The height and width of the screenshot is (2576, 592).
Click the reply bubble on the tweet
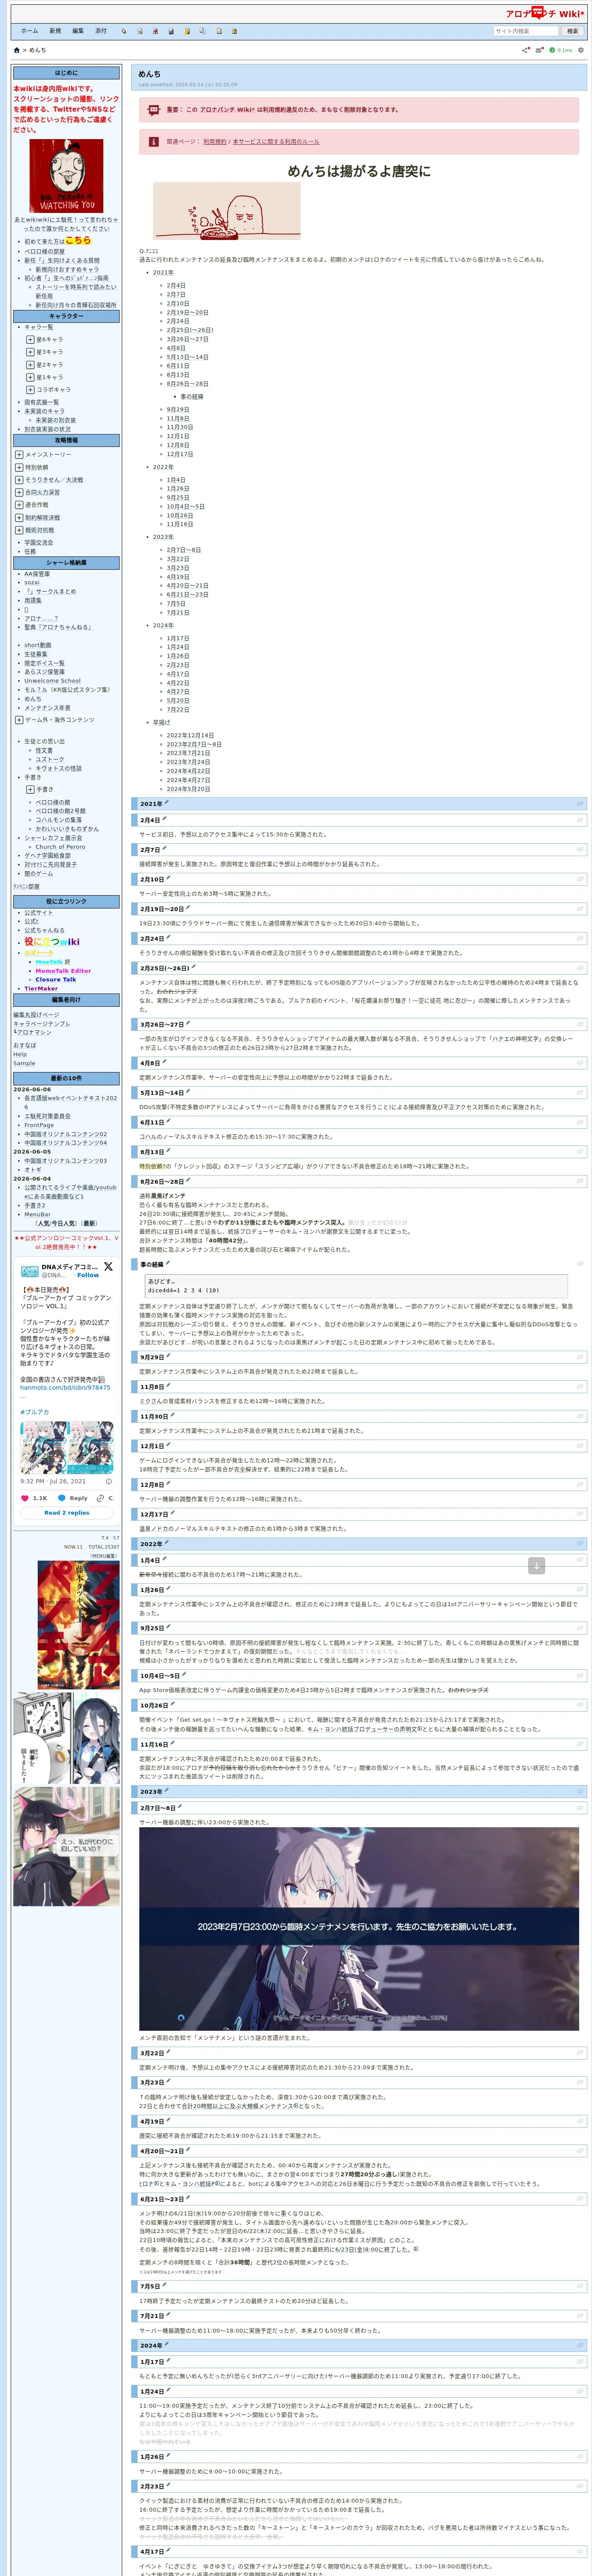tap(62, 1498)
